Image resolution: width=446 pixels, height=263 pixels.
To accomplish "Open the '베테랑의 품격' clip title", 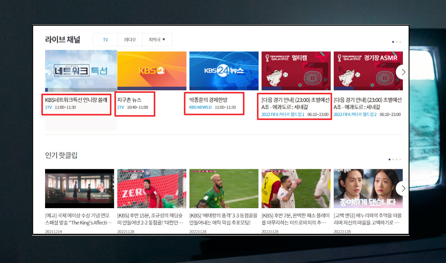I will [x=223, y=219].
